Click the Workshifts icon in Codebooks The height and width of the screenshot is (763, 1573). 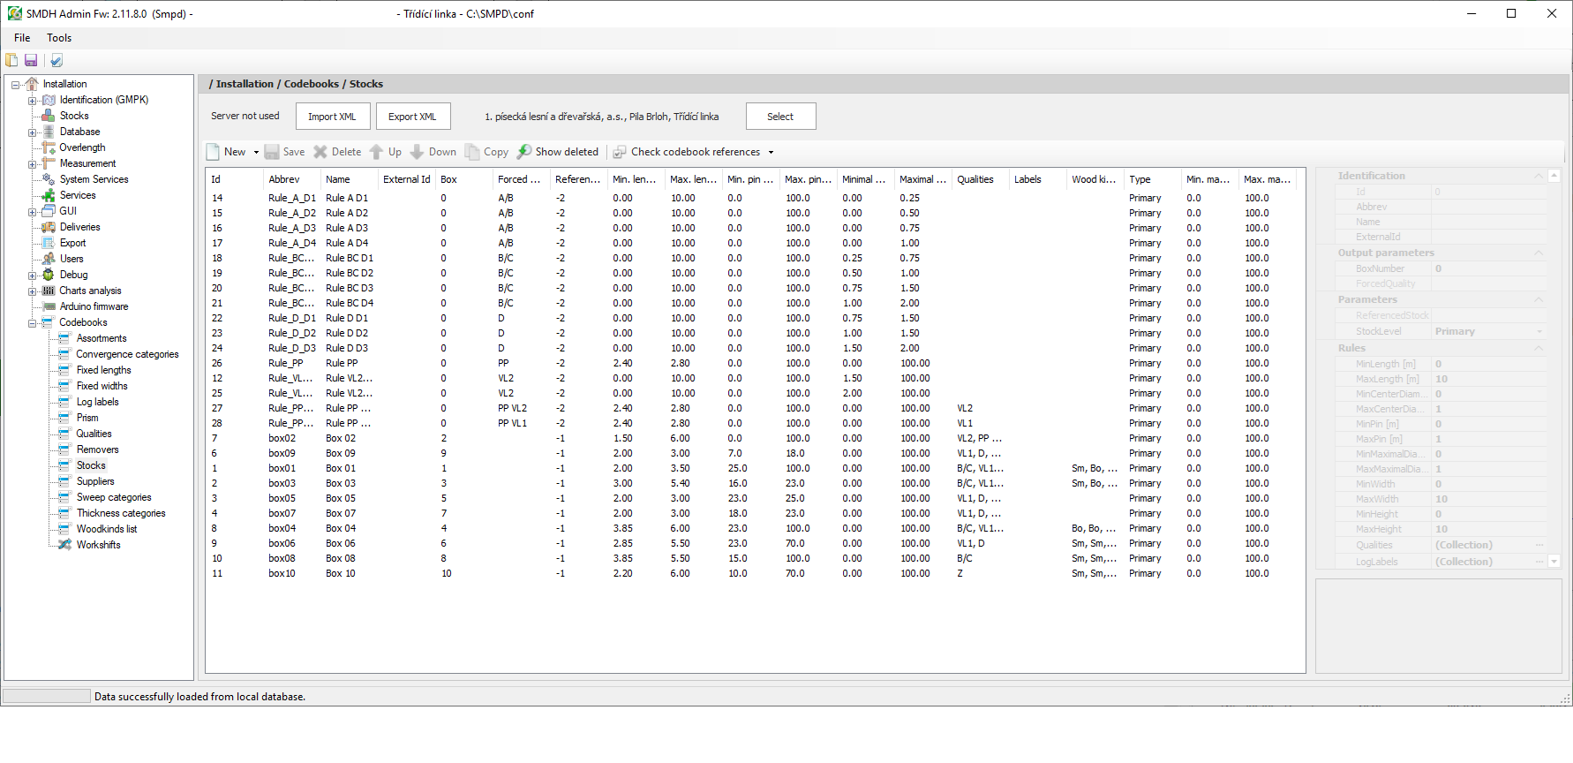tap(64, 545)
